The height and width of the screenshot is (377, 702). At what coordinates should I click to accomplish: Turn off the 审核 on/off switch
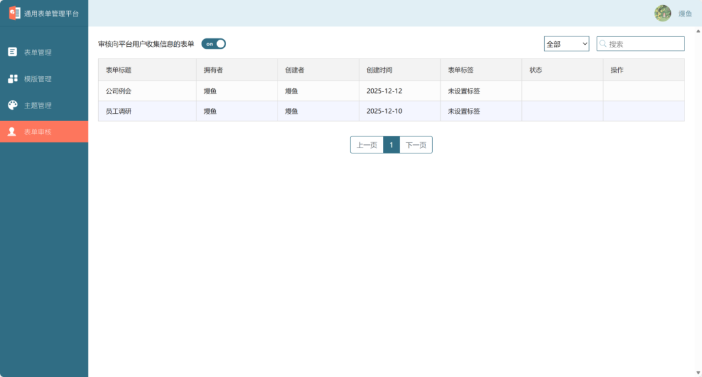click(x=213, y=44)
